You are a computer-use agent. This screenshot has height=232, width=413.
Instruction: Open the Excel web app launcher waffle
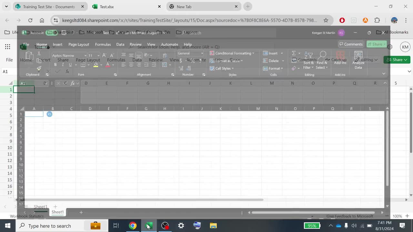[7, 47]
